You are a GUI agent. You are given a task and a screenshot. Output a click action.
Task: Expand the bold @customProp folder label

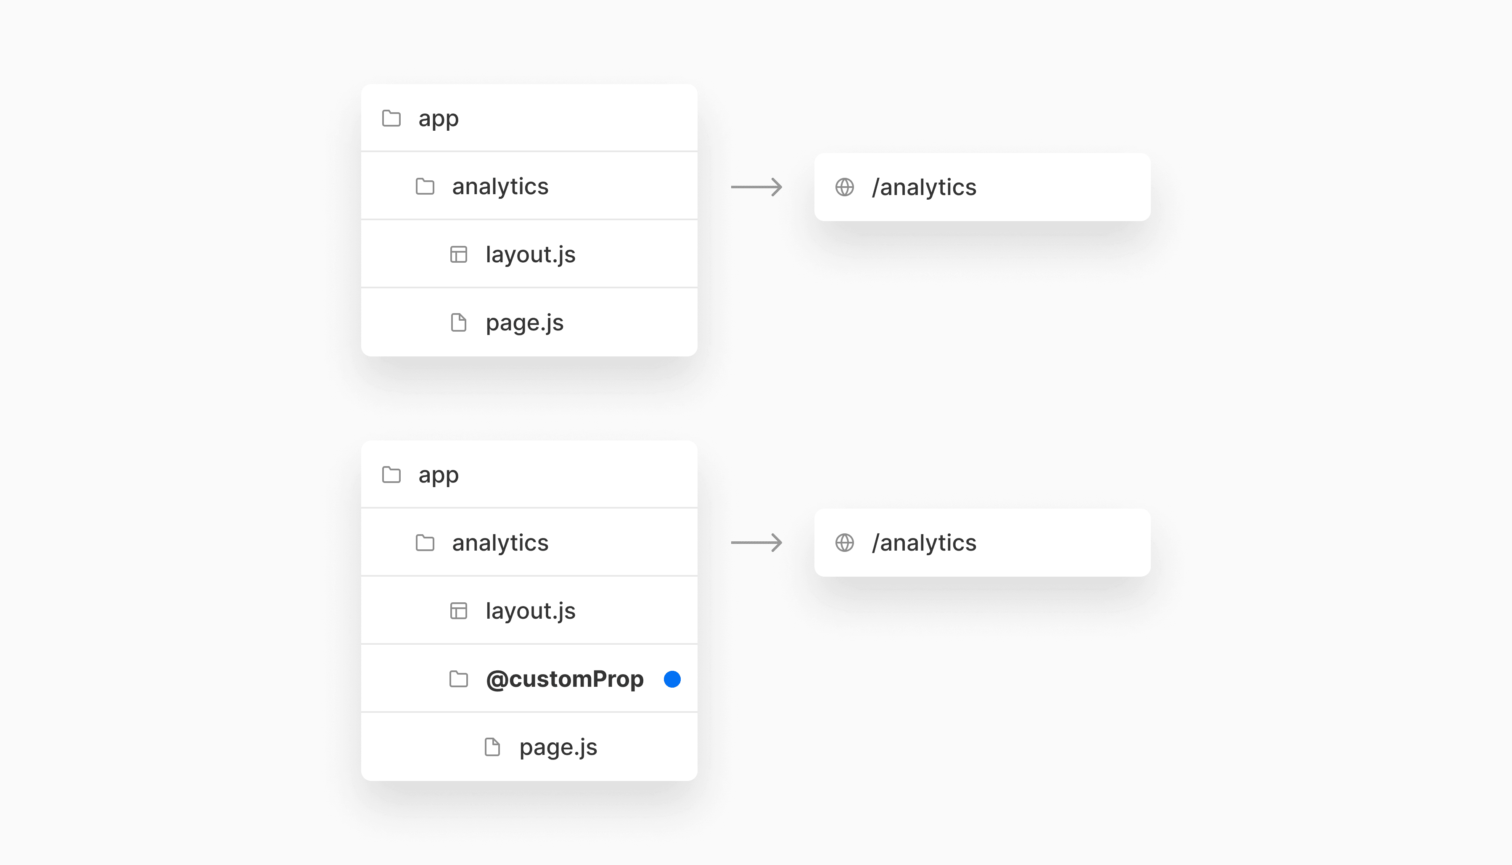[x=565, y=679]
